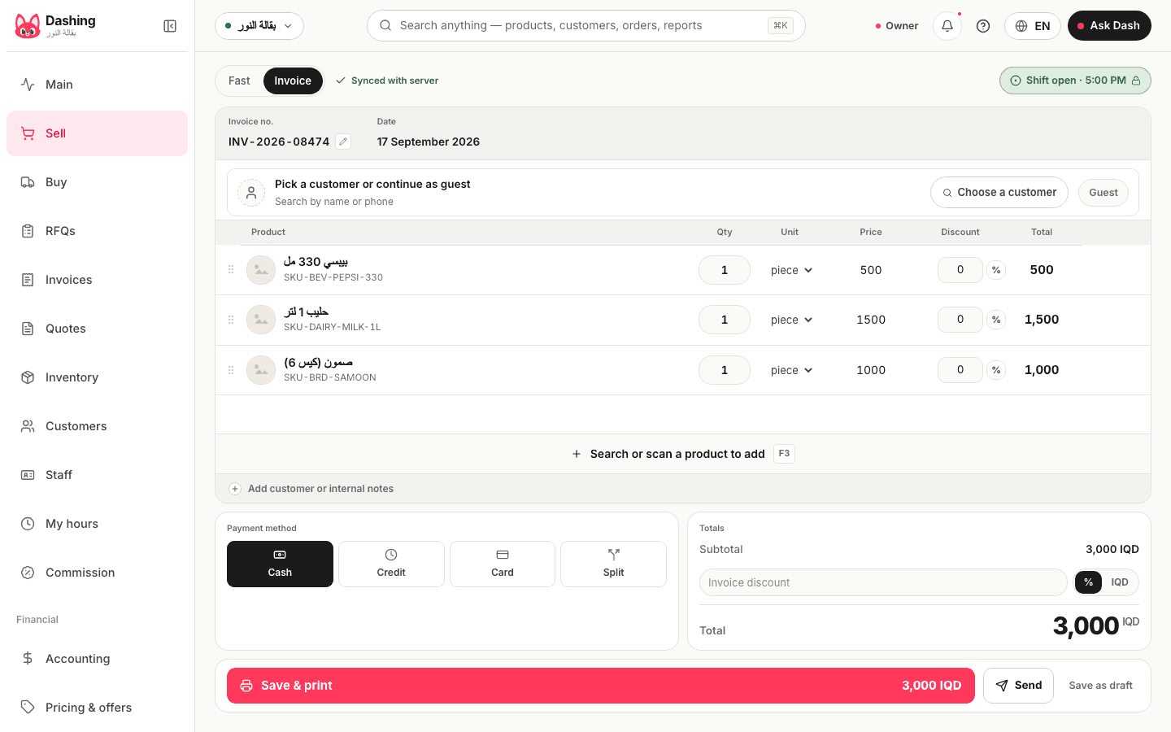Open unit dropdown for milk row
Viewport: 1171px width, 732px height.
tap(791, 320)
